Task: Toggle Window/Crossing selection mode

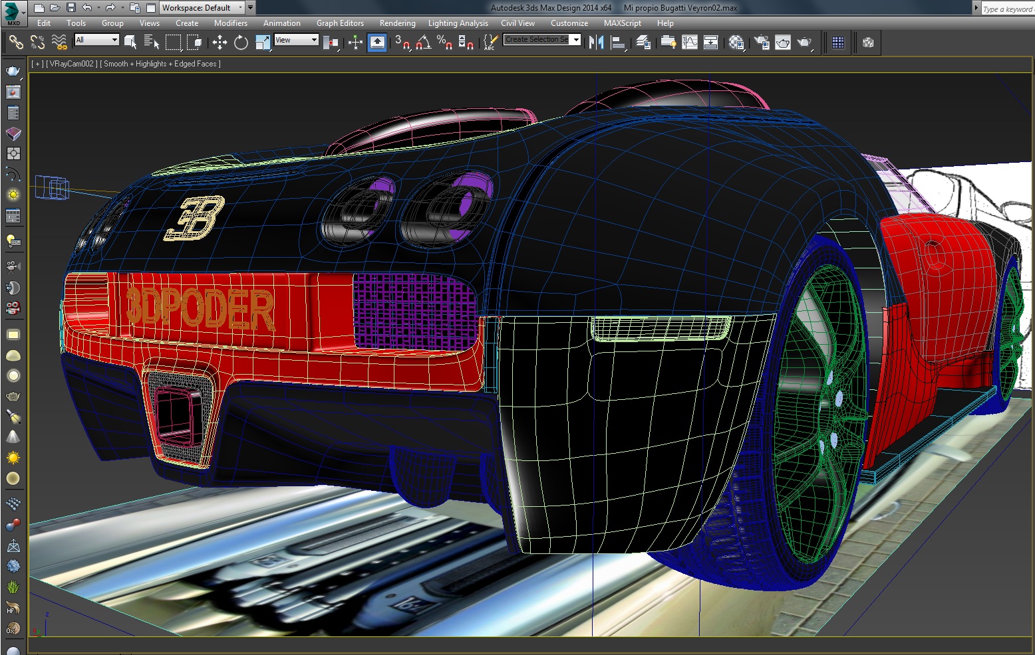Action: pos(194,43)
